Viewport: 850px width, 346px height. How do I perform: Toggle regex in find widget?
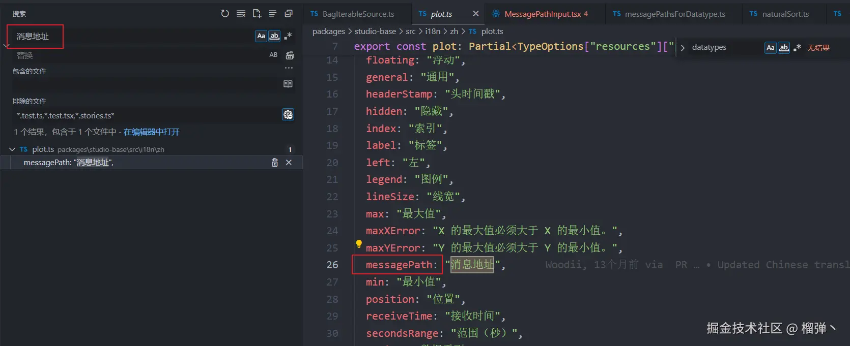[798, 47]
